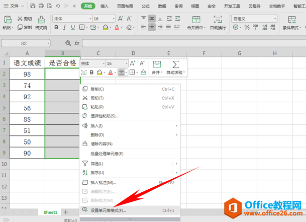306x222 pixels.
Task: Select cell A2 with value 98
Action: point(27,74)
